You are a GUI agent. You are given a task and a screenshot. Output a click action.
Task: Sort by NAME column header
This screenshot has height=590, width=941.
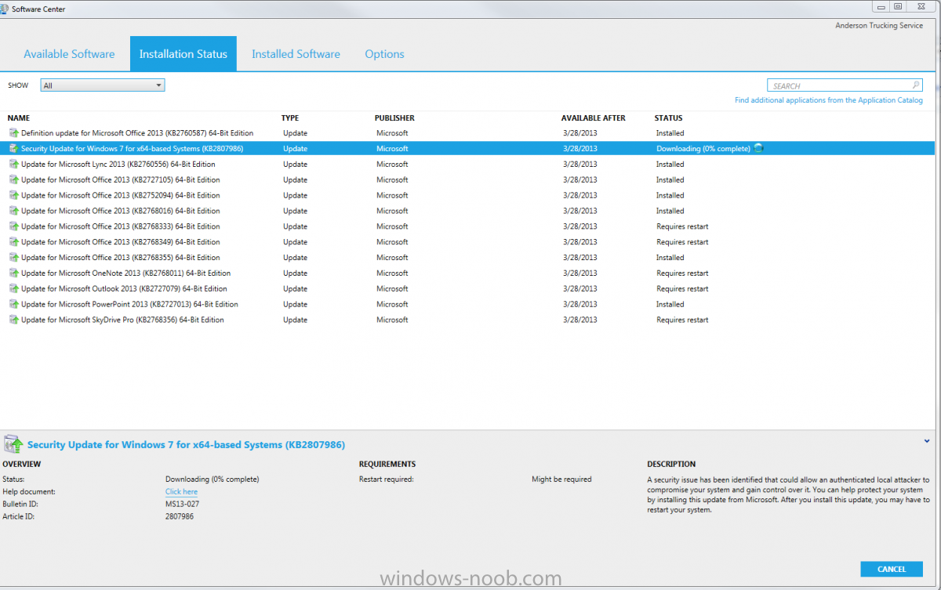pyautogui.click(x=19, y=118)
